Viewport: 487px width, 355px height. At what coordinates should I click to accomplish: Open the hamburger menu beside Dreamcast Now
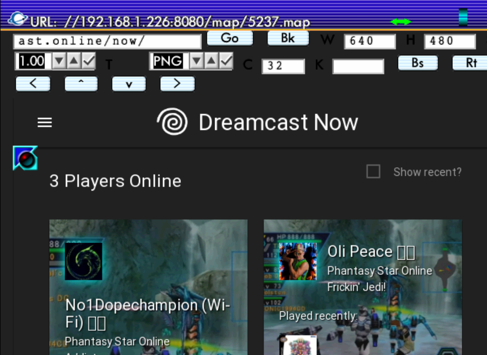(45, 122)
